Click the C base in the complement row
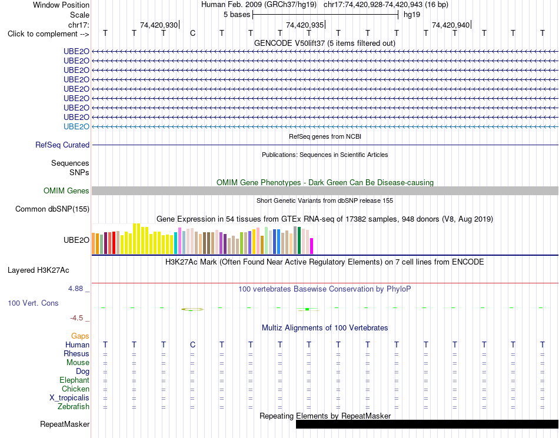The height and width of the screenshot is (438, 559). 192,34
